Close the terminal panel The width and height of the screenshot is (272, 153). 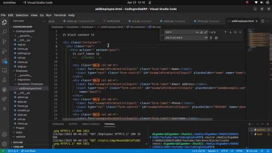268,124
